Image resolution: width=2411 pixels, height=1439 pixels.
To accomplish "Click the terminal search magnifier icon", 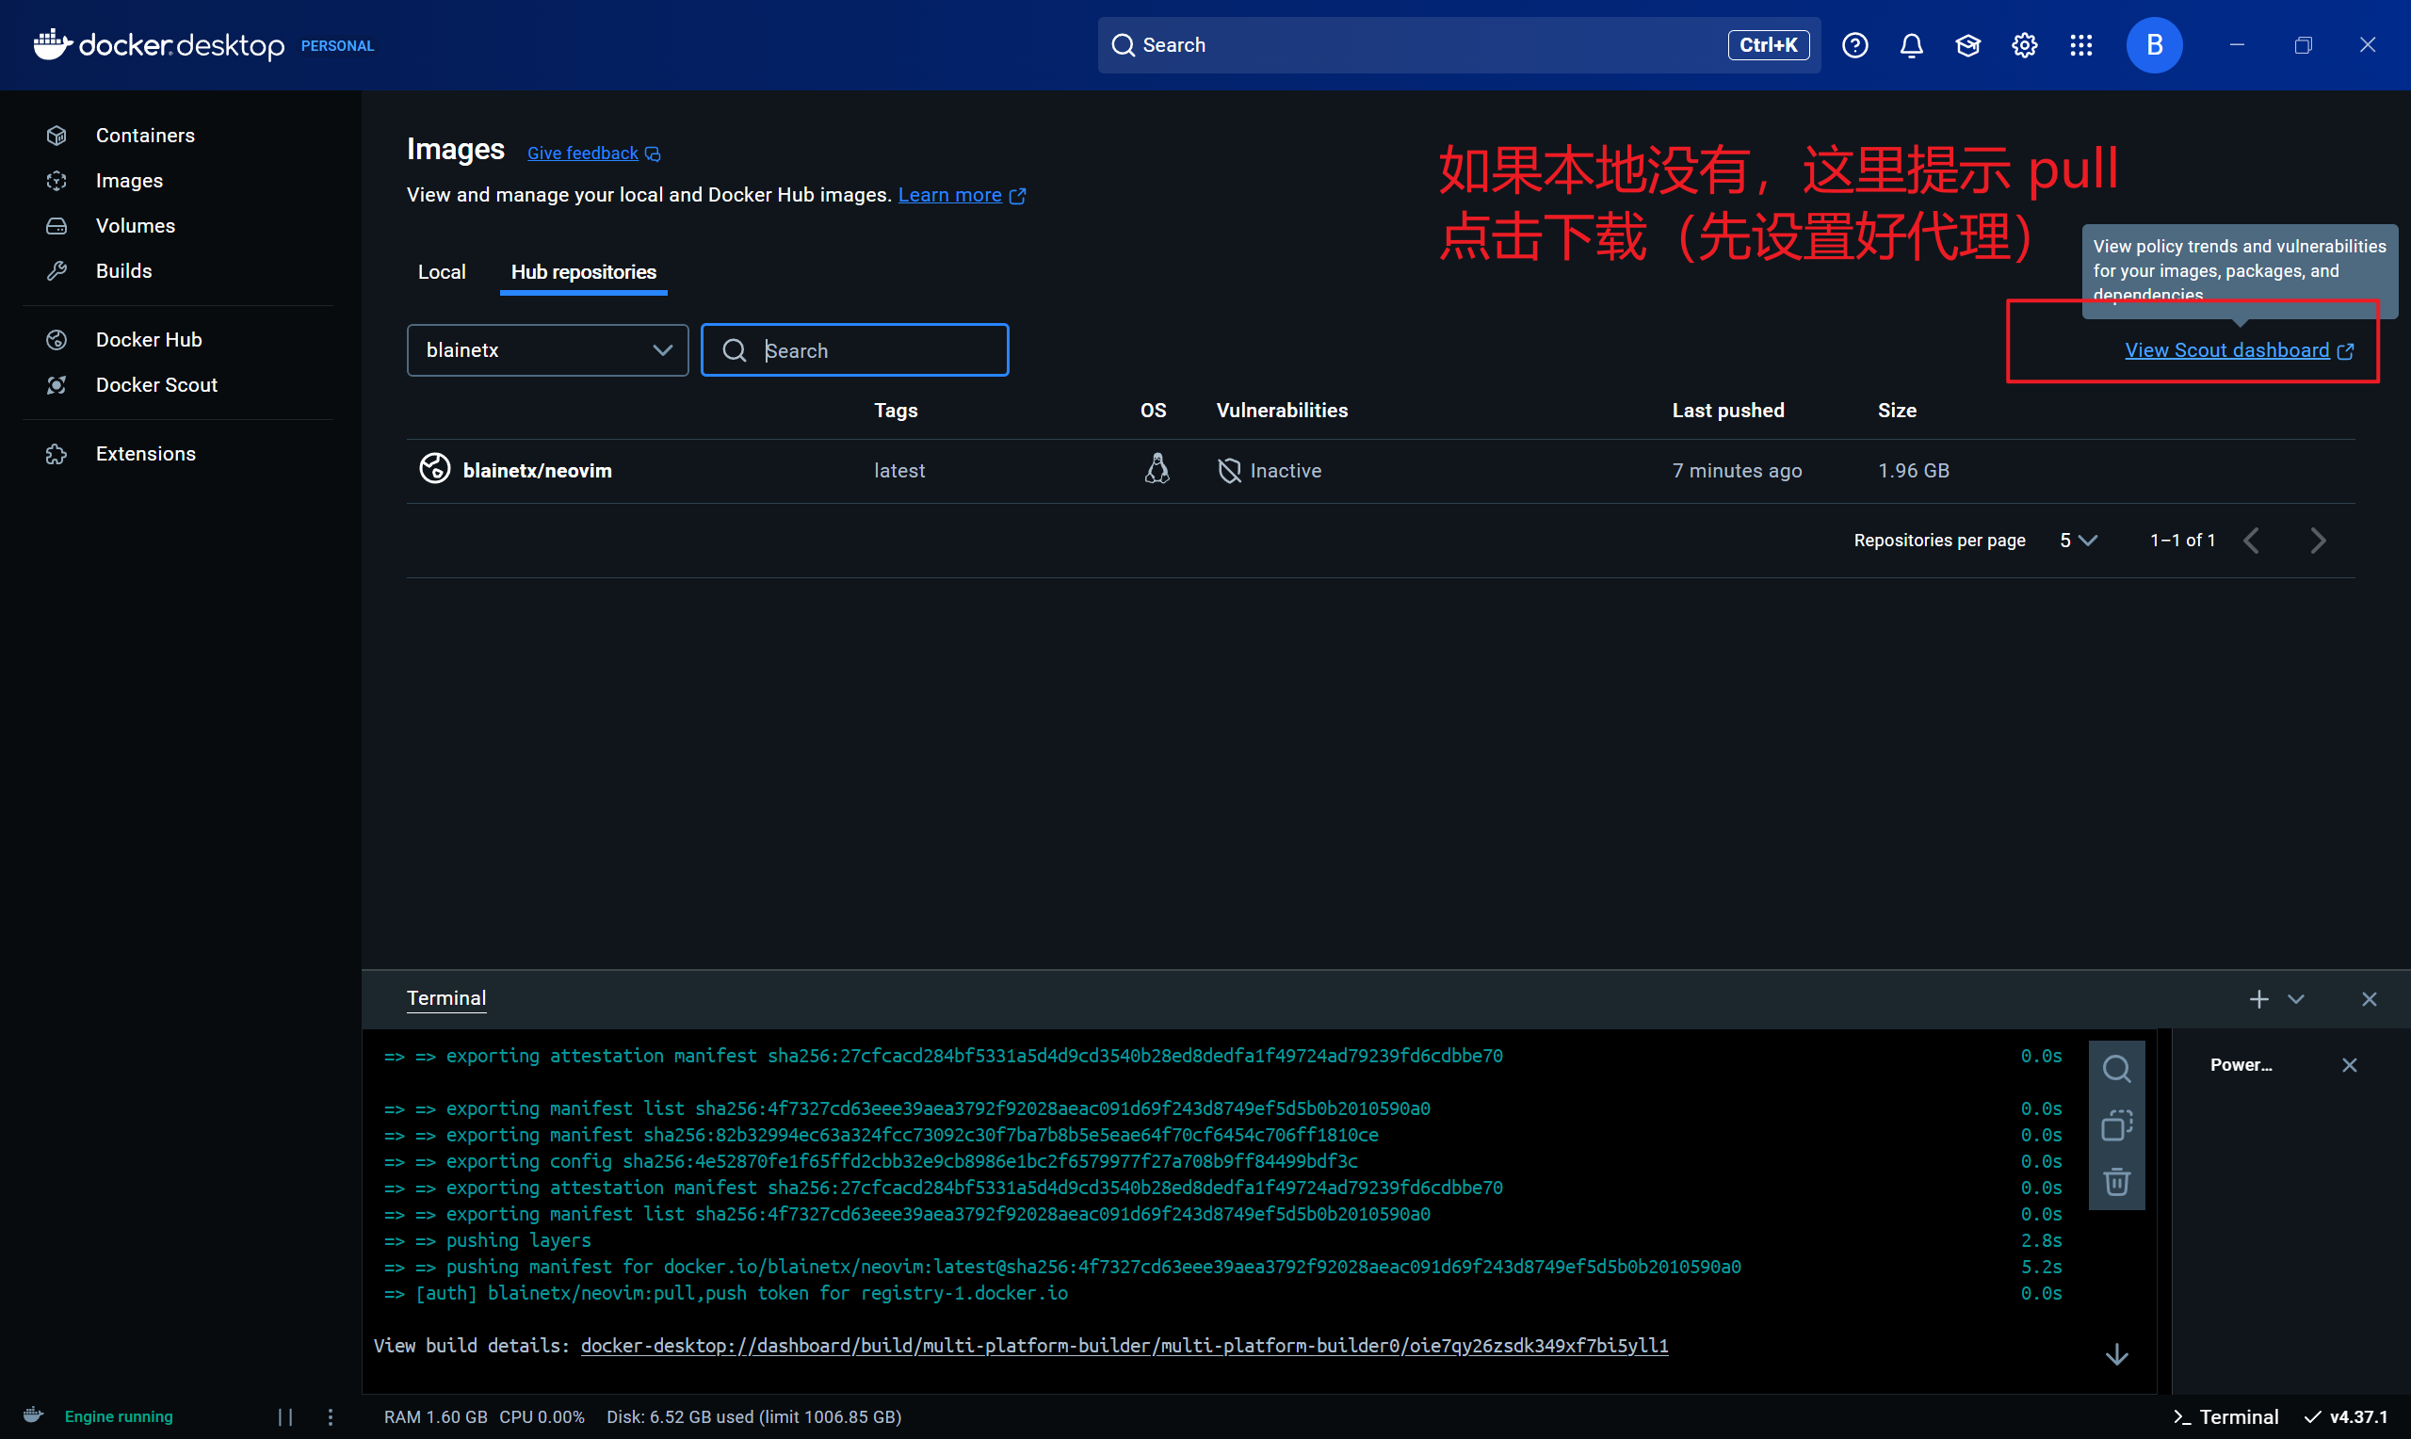I will (x=2116, y=1069).
